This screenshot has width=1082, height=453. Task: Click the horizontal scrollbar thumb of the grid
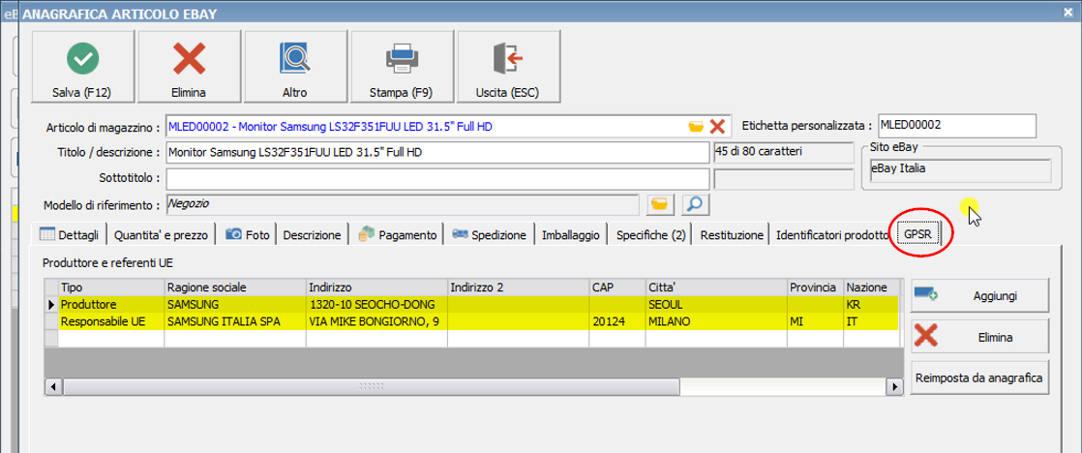click(372, 387)
